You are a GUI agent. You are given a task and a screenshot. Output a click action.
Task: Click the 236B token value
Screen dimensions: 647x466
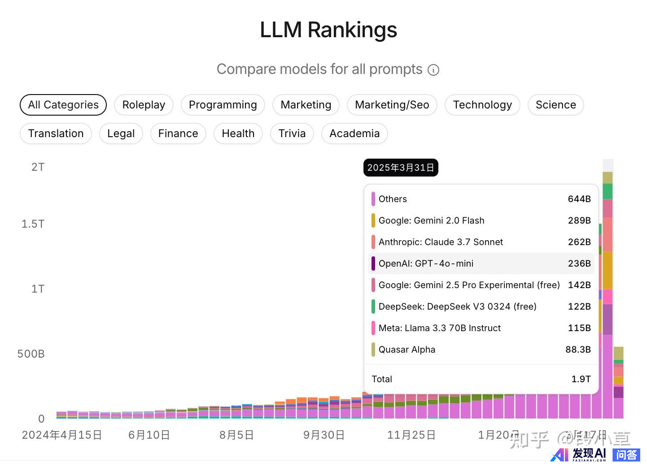(x=579, y=263)
